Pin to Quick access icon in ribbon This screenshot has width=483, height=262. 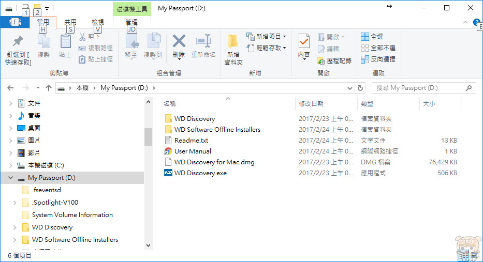pyautogui.click(x=18, y=41)
